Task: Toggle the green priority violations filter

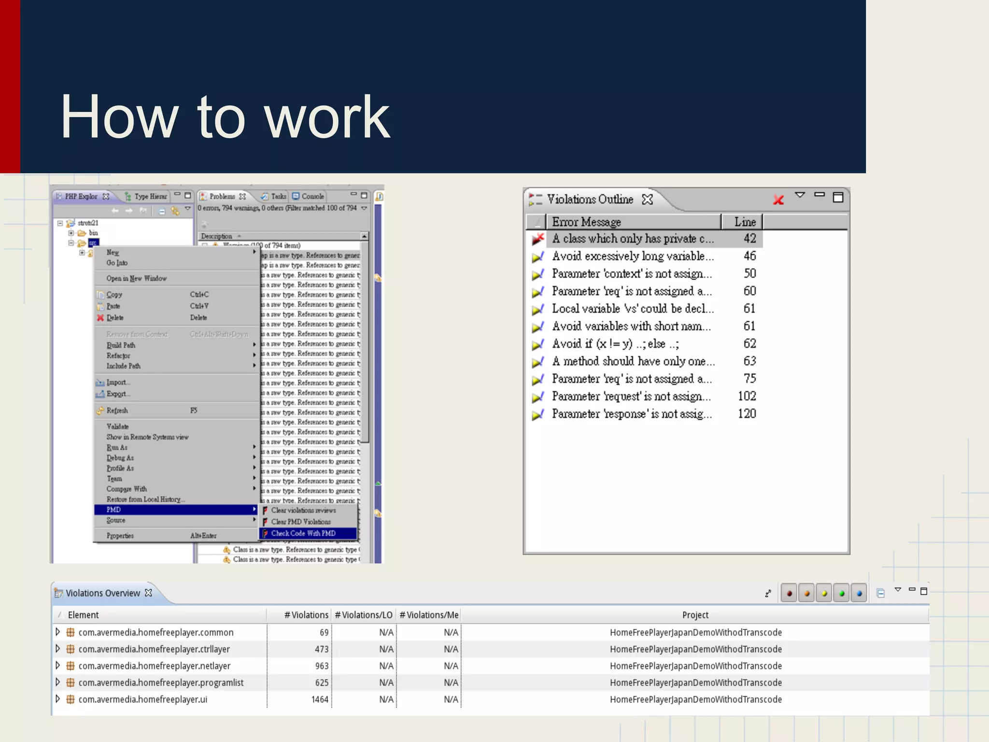Action: click(x=841, y=593)
